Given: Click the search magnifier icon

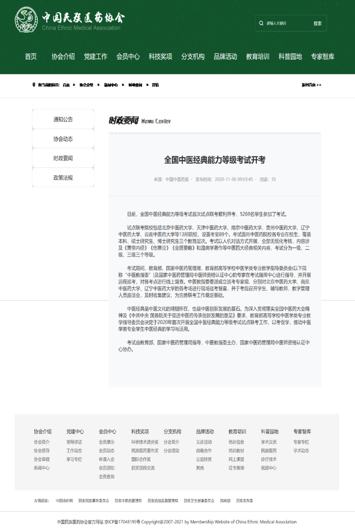Looking at the screenshot, I should click(x=261, y=23).
